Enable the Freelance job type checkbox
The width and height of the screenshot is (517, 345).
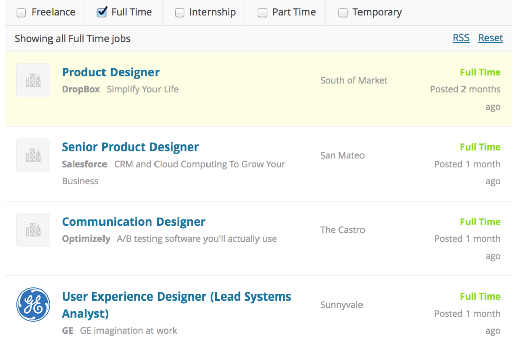tap(21, 13)
